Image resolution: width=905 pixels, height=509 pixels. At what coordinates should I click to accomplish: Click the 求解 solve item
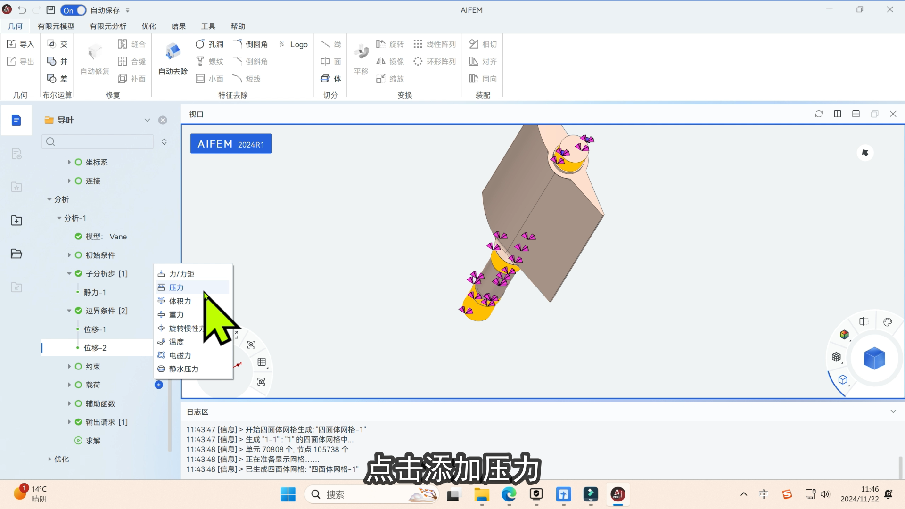tap(93, 441)
